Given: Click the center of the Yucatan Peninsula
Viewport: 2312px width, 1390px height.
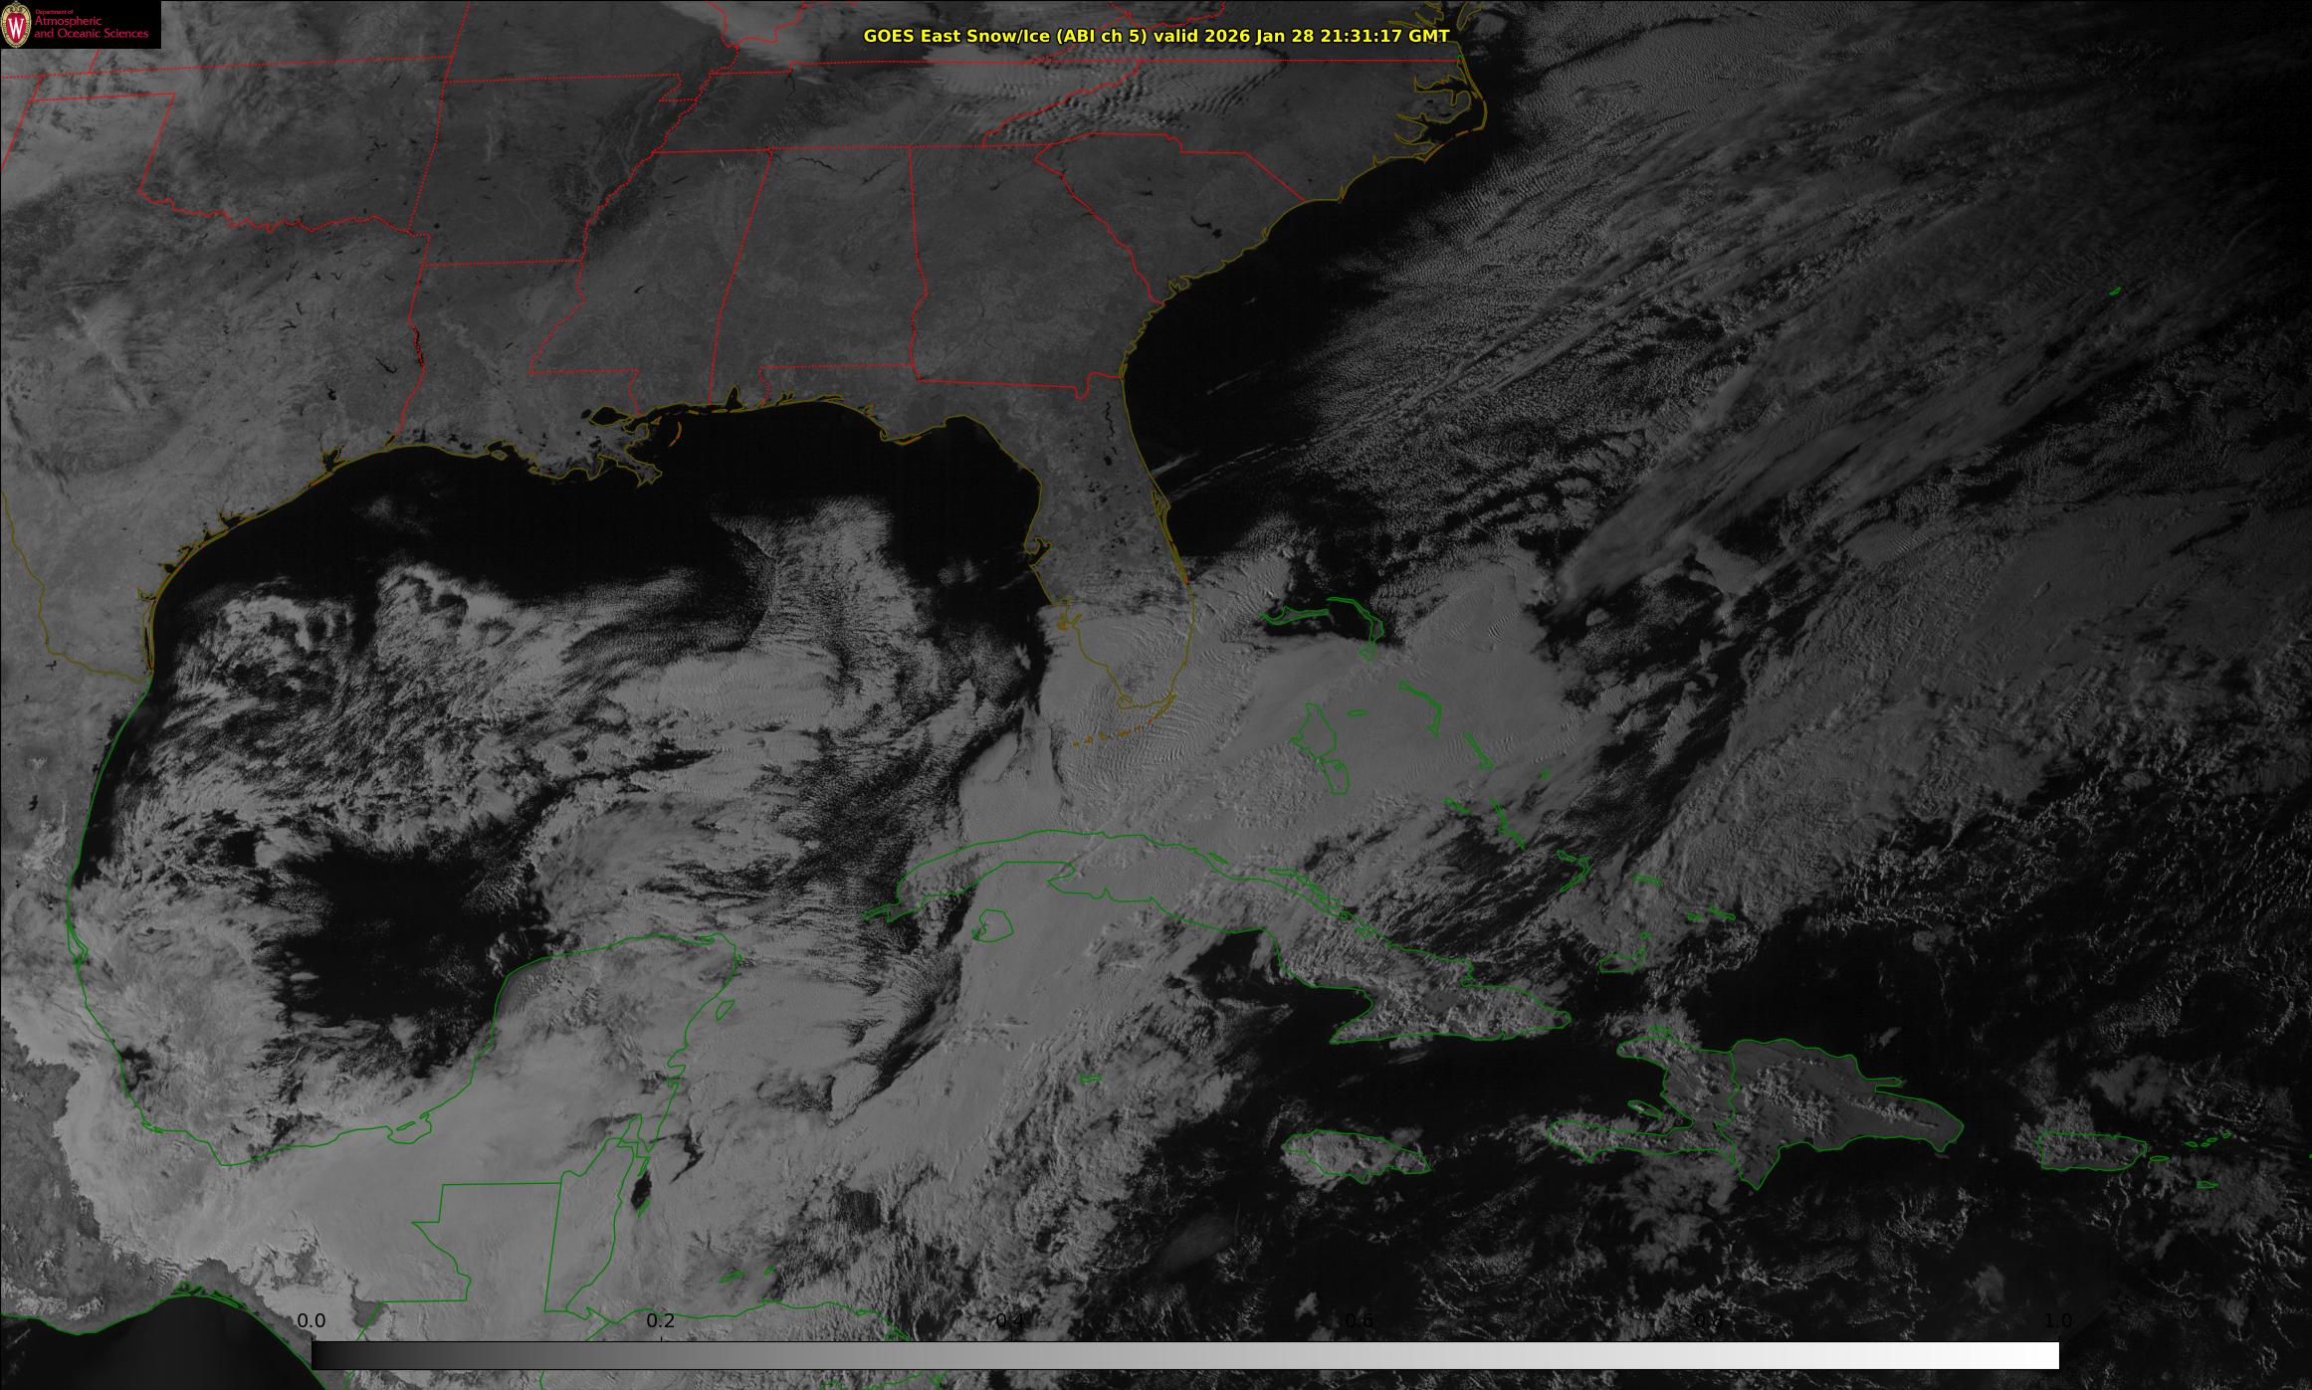Looking at the screenshot, I should pyautogui.click(x=617, y=1015).
